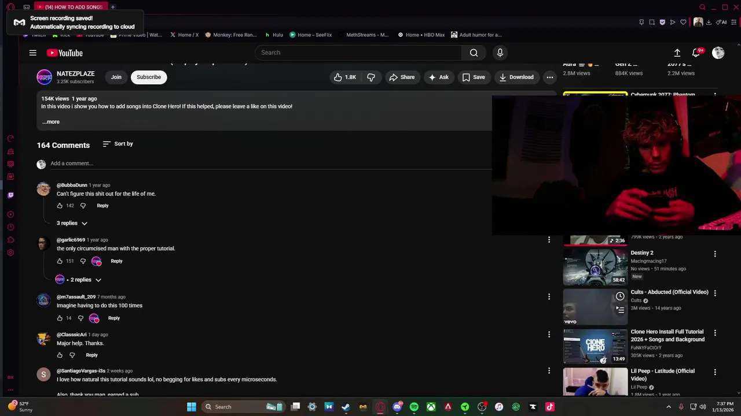Viewport: 741px width, 416px height.
Task: Open options menu for @garlic6969 comment
Action: coord(549,240)
